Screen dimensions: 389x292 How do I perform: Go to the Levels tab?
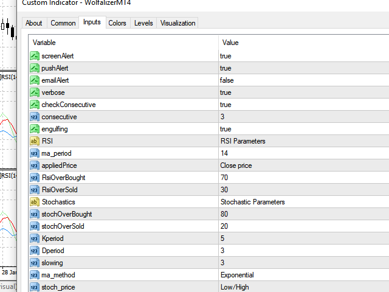click(x=143, y=23)
